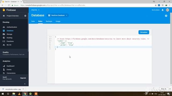Open Analytics Conversions

11,73
